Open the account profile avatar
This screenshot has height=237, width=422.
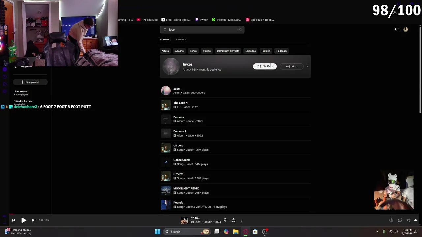pyautogui.click(x=406, y=30)
